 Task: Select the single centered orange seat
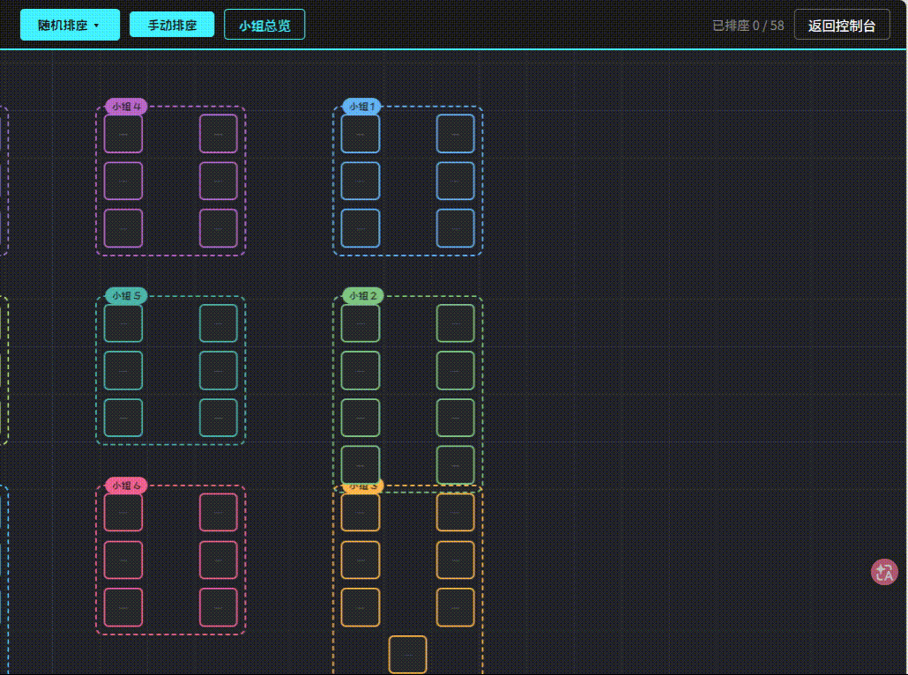pyautogui.click(x=407, y=655)
